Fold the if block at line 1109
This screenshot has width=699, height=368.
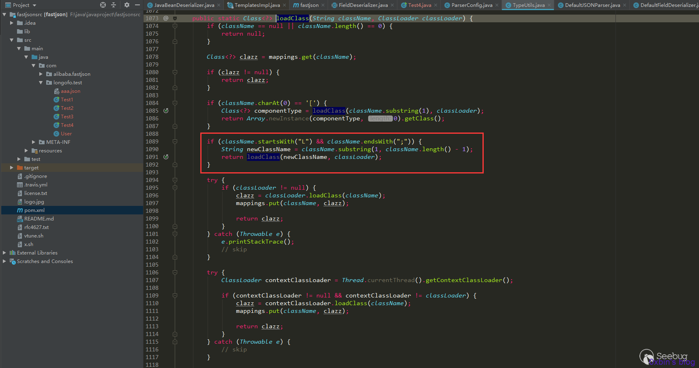pyautogui.click(x=175, y=295)
